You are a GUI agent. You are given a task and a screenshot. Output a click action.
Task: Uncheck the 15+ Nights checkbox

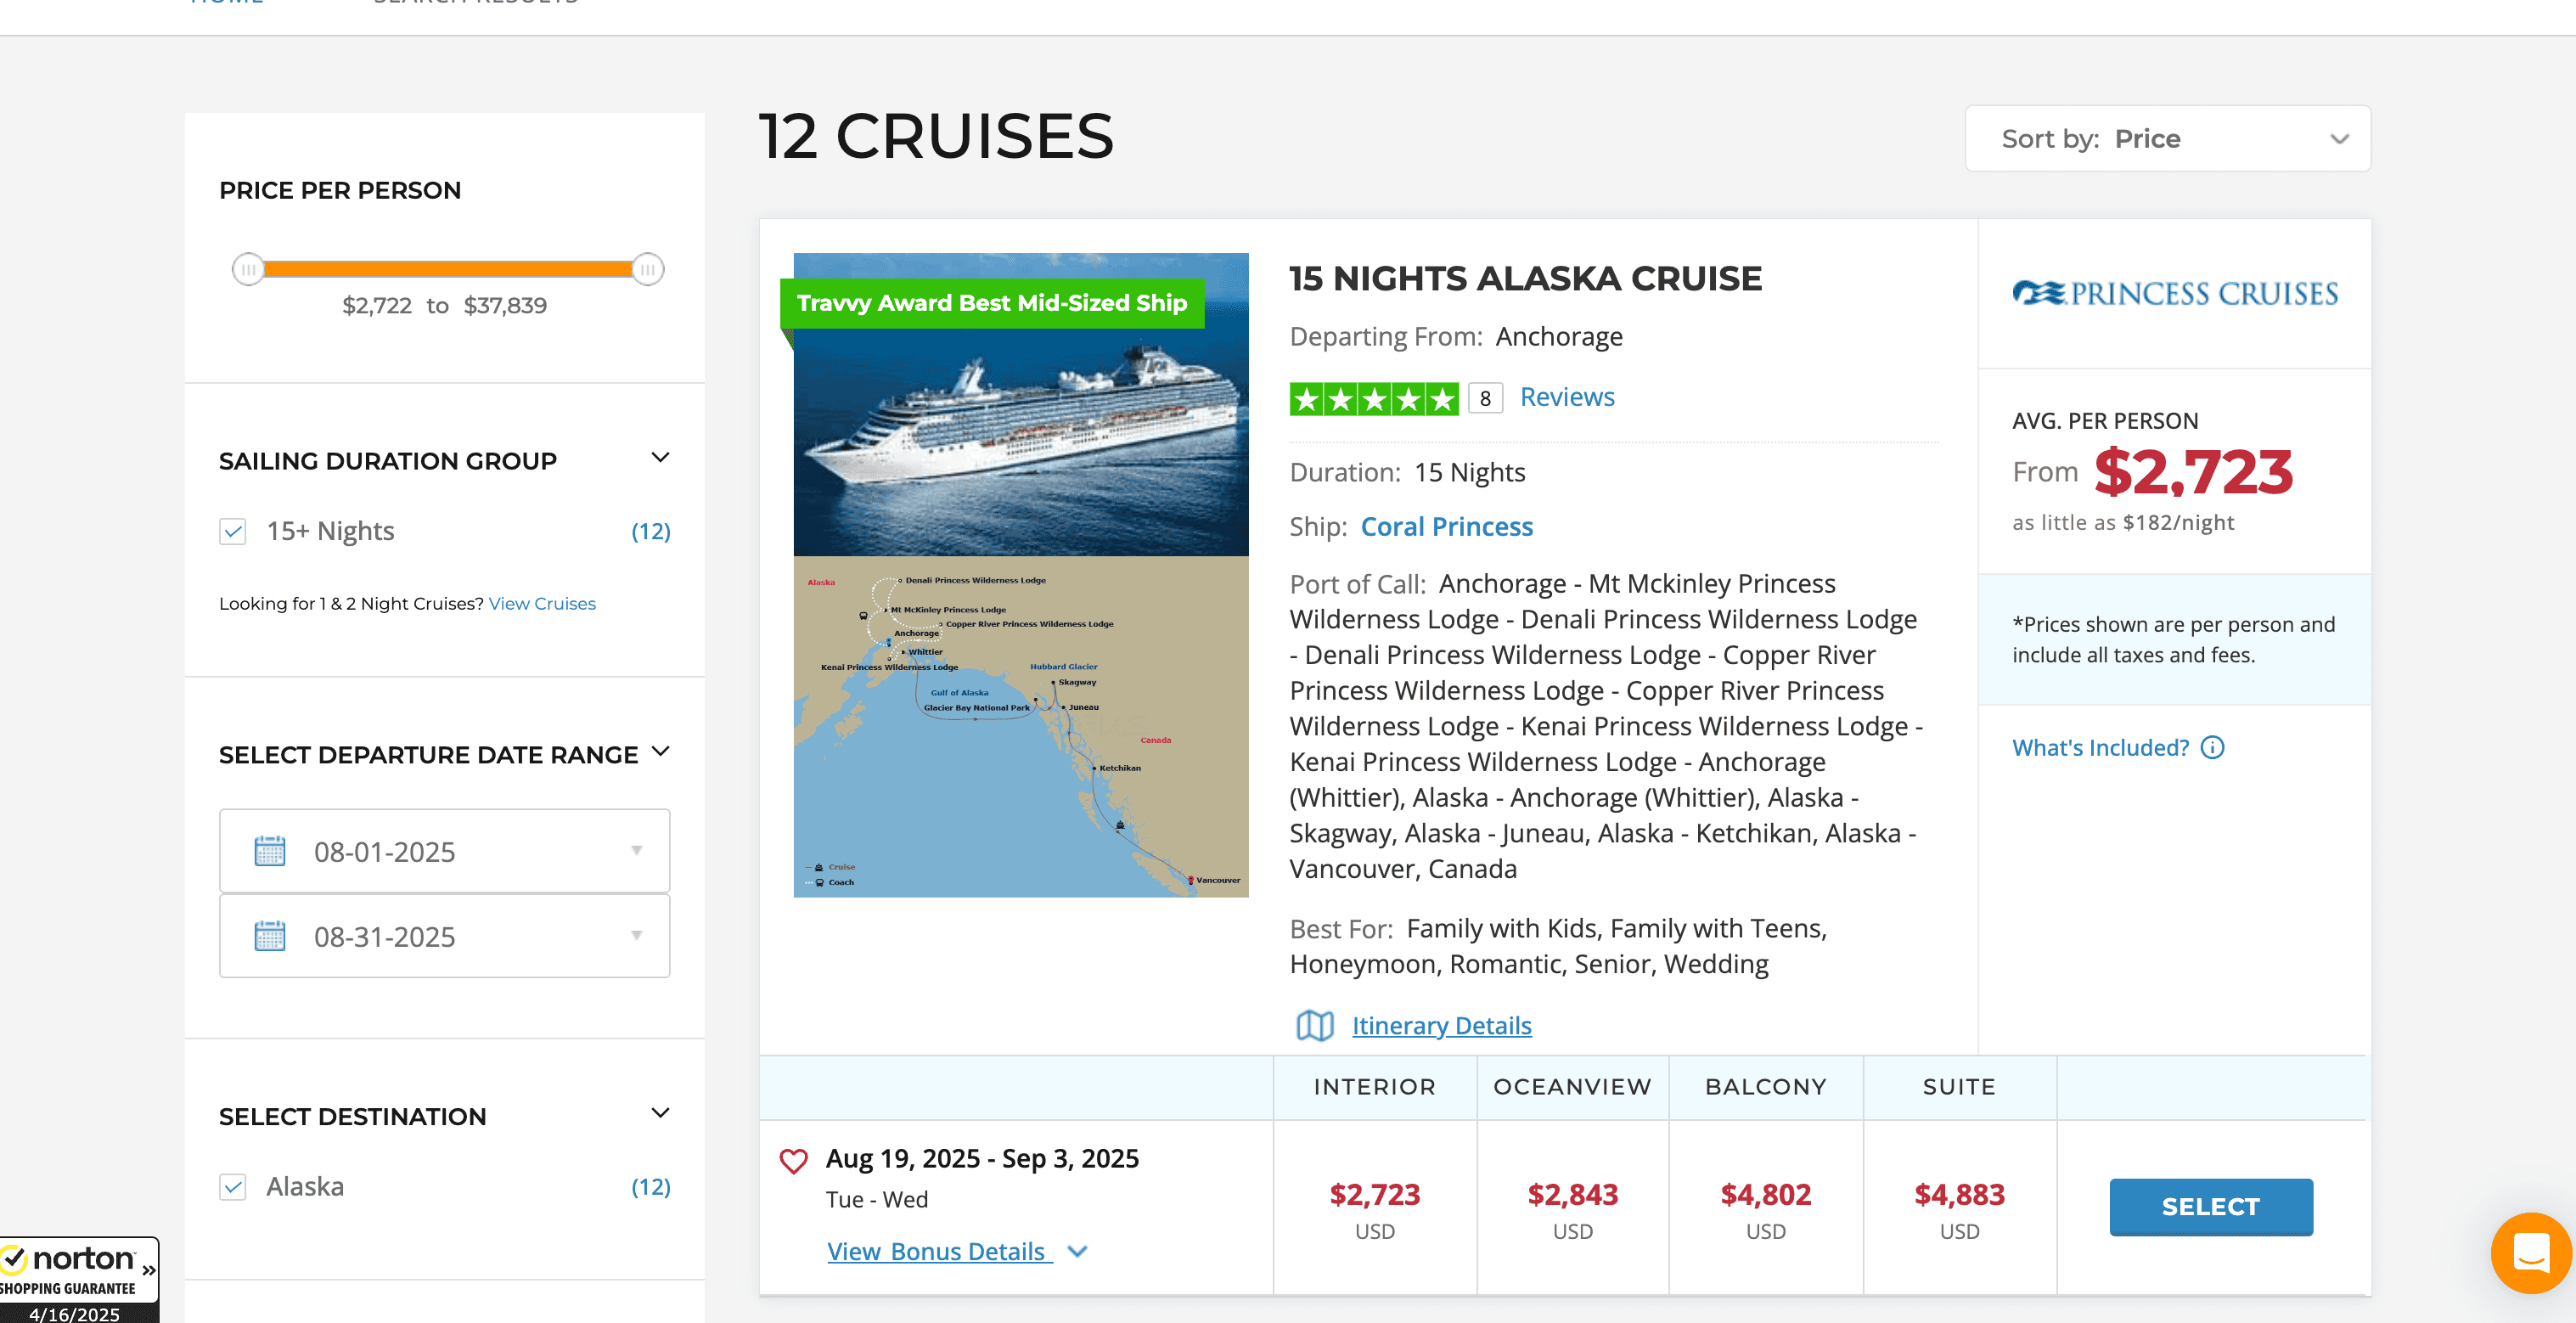click(233, 531)
